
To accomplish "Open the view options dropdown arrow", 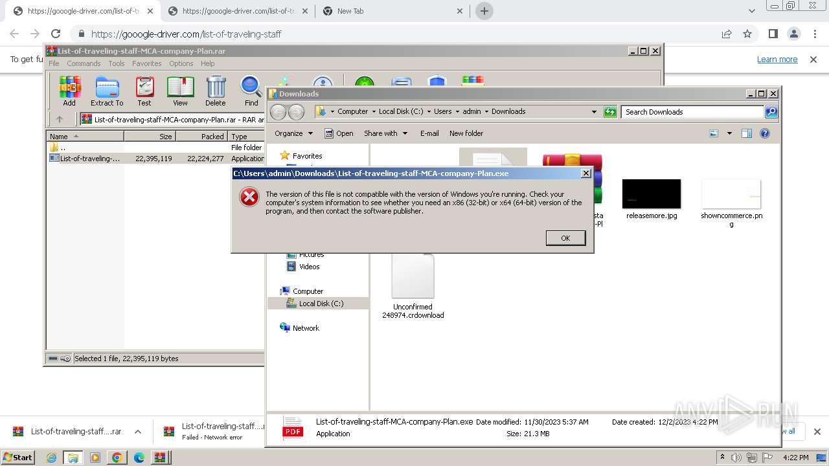I will (x=729, y=133).
